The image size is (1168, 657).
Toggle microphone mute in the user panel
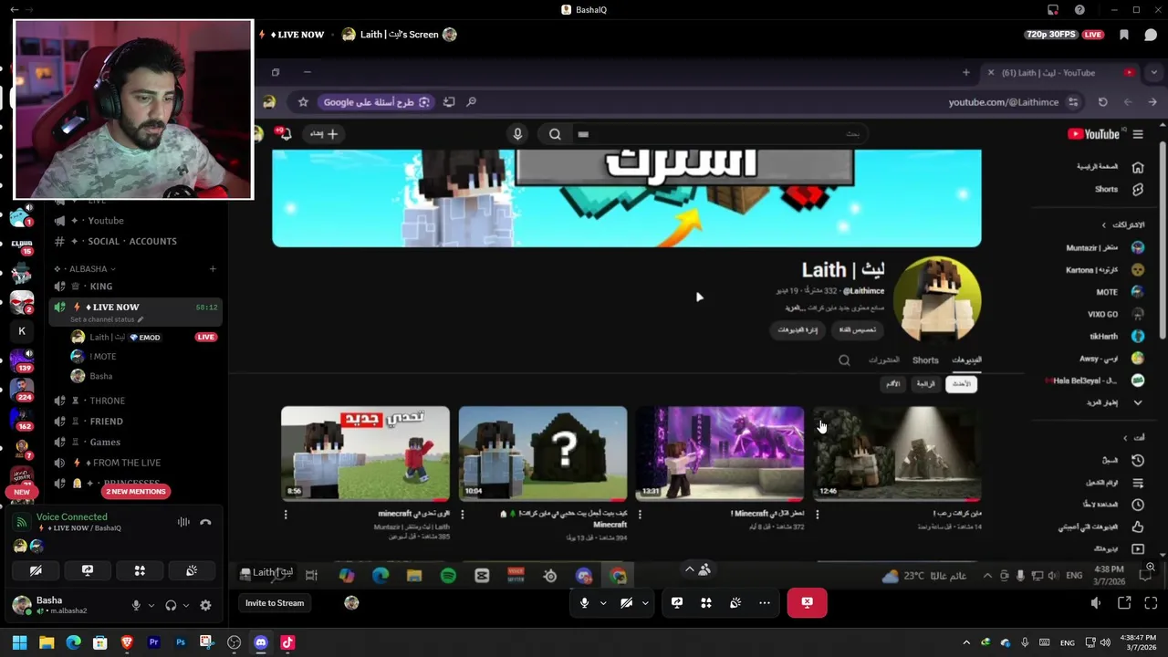tap(136, 605)
